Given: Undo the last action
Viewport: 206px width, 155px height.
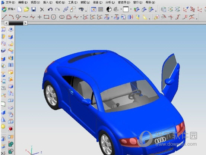Looking at the screenshot, I should [x=50, y=9].
